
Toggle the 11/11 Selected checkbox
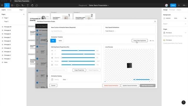(x=37, y=31)
